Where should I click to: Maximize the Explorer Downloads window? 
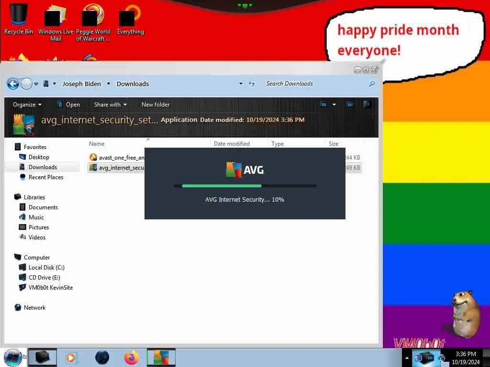point(366,70)
